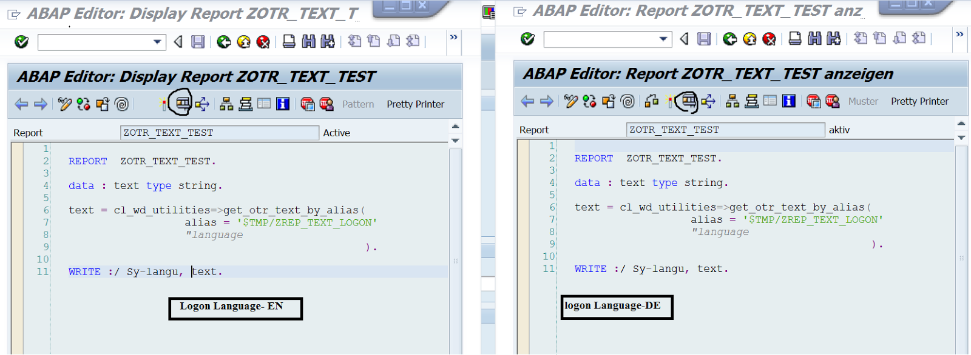Expand toolbar overflow chevrons in German window

[959, 35]
